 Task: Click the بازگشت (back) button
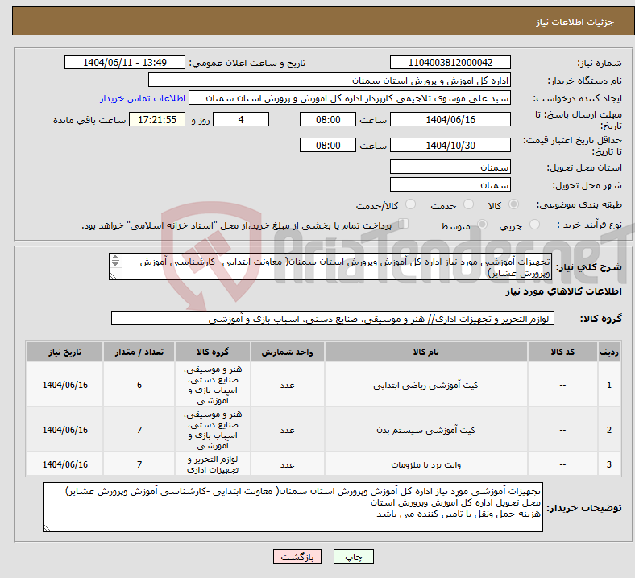297,556
